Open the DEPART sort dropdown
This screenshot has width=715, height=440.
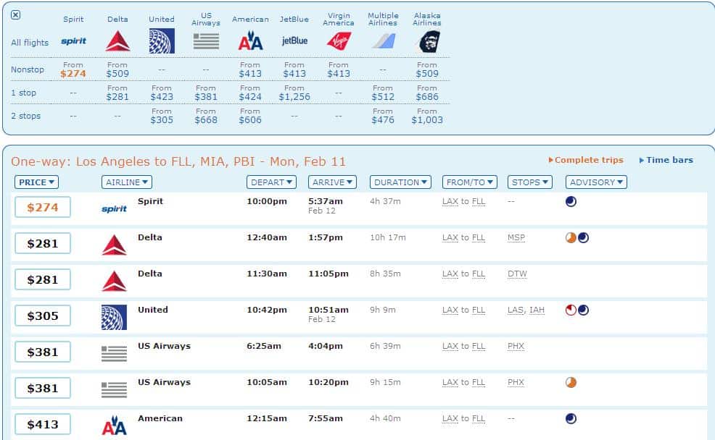[x=271, y=182]
